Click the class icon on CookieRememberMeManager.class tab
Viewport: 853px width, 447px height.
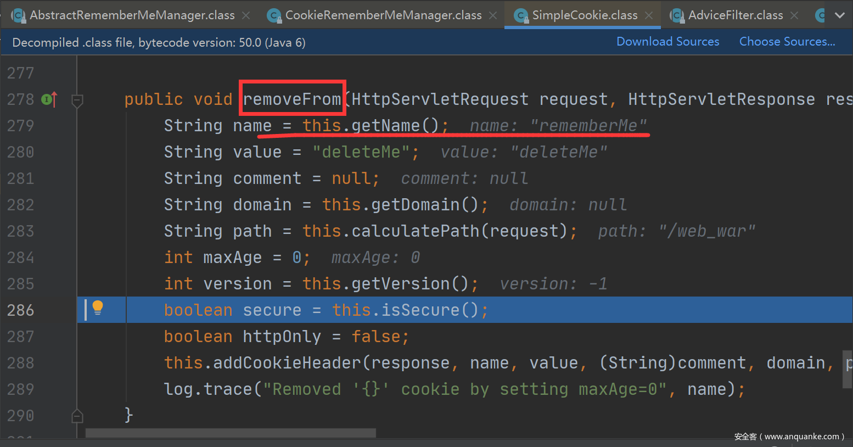coord(274,15)
